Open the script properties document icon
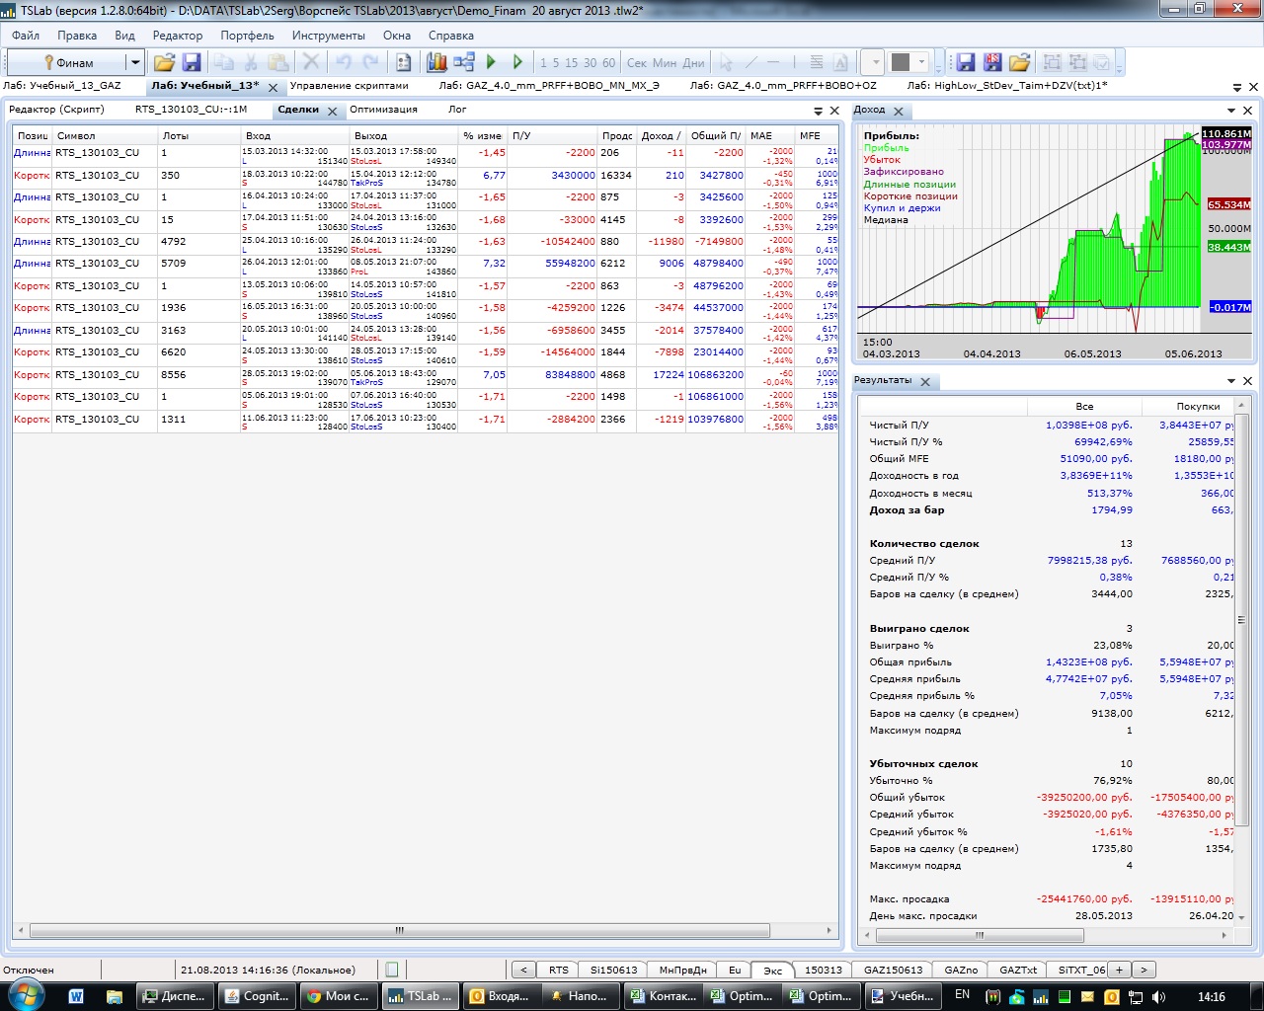The height and width of the screenshot is (1011, 1264). point(403,62)
